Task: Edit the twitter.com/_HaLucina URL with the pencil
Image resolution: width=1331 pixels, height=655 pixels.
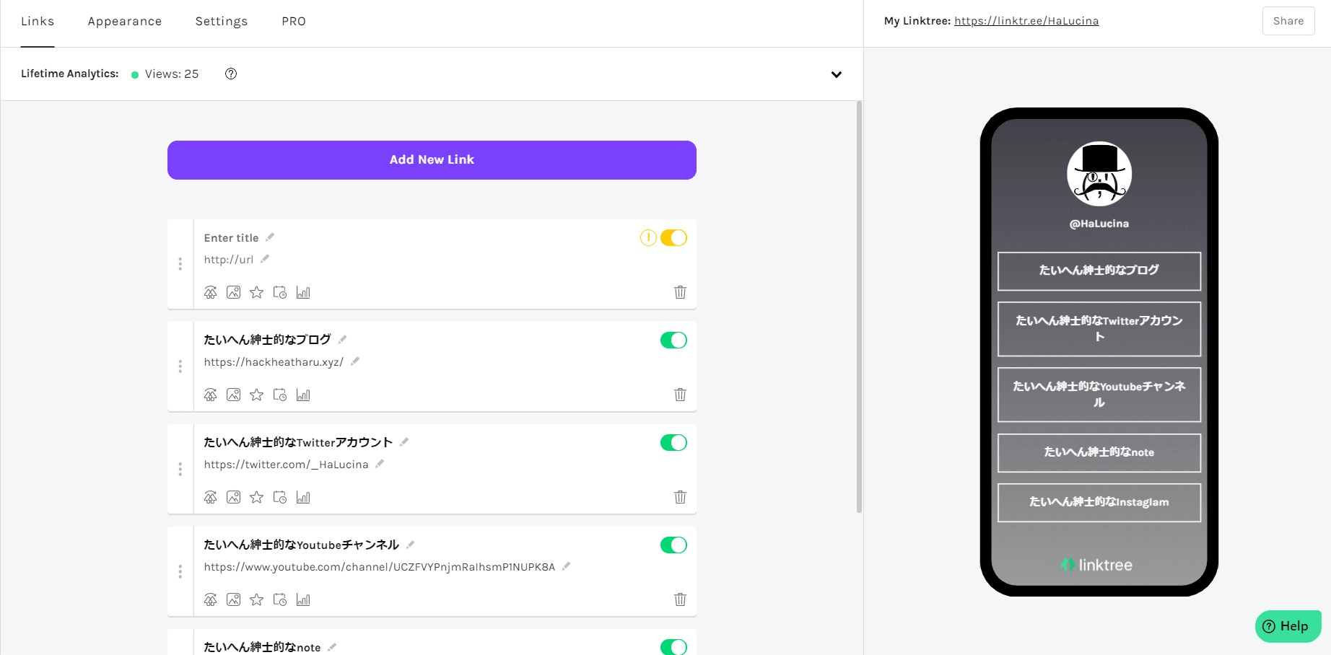Action: click(380, 464)
